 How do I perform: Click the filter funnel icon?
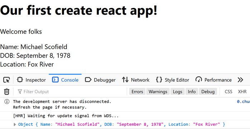point(20,91)
